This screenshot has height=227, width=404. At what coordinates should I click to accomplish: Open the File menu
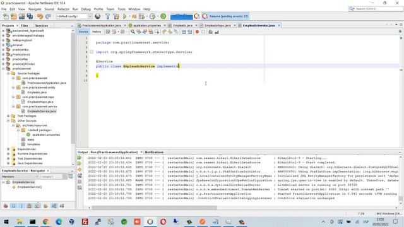pos(4,9)
